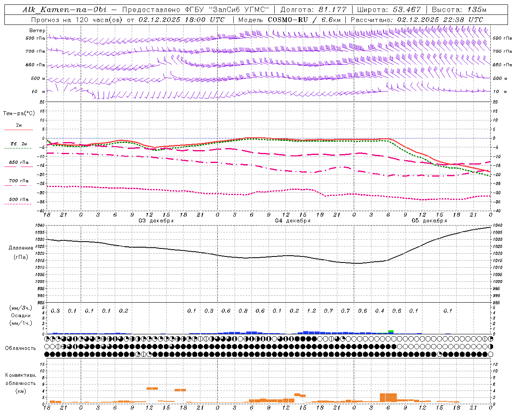Click the 3-hour precipitation value "1.2"
The height and width of the screenshot is (411, 514).
pyautogui.click(x=311, y=311)
